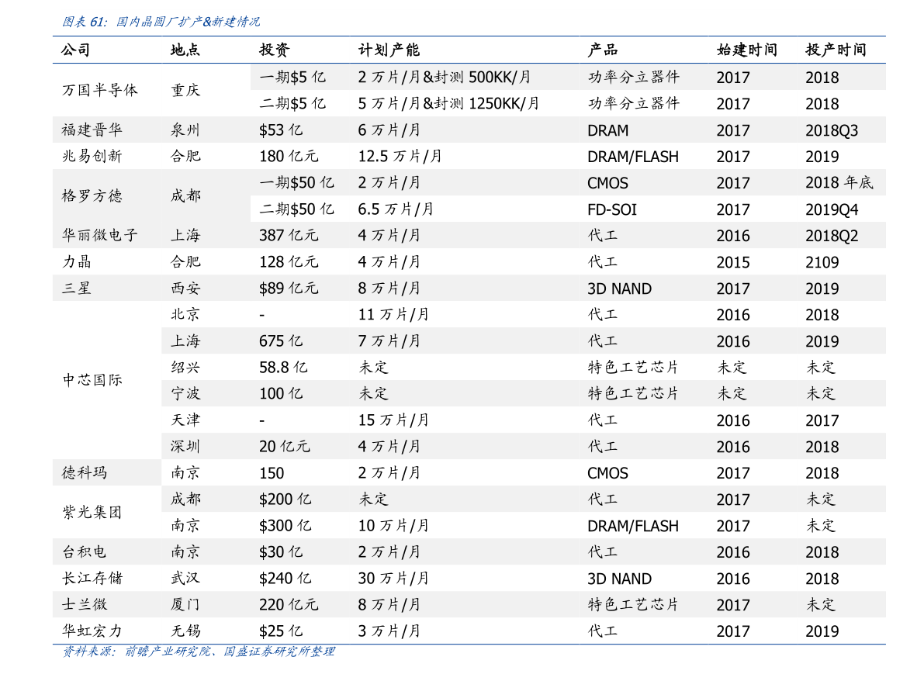Select the 387 亿元 investment cell
Screen dimensions: 924x674
[x=288, y=236]
